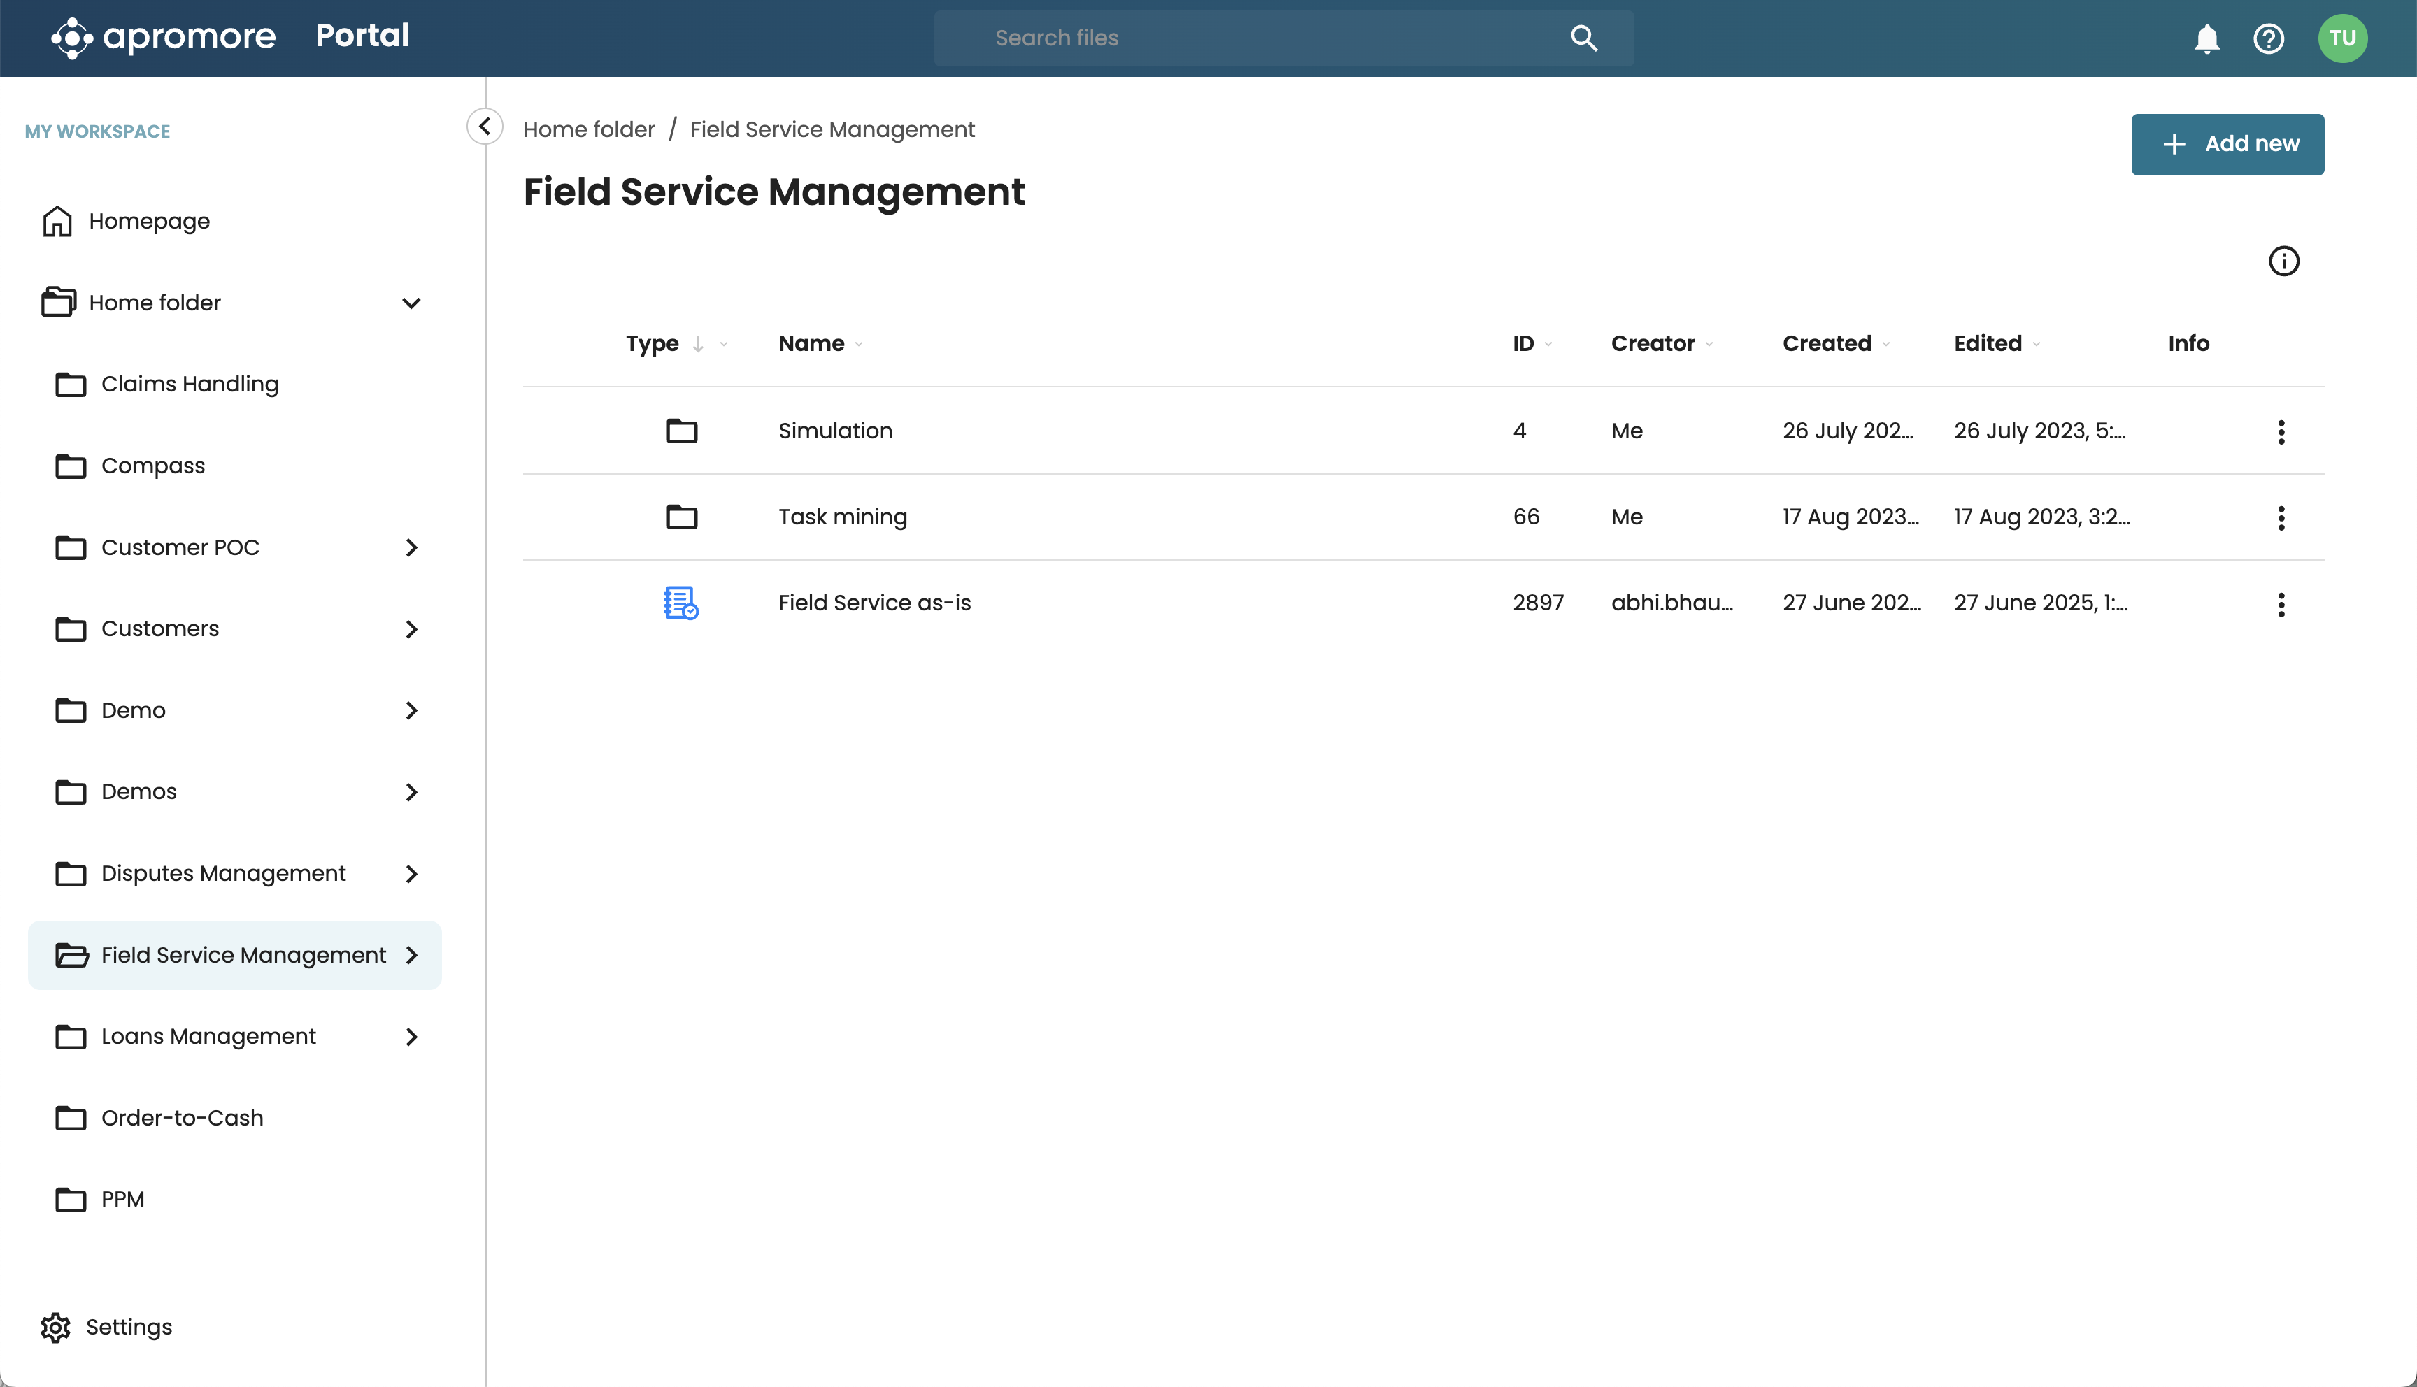This screenshot has height=1387, width=2417.
Task: Click ID cell 66
Action: pos(1525,517)
